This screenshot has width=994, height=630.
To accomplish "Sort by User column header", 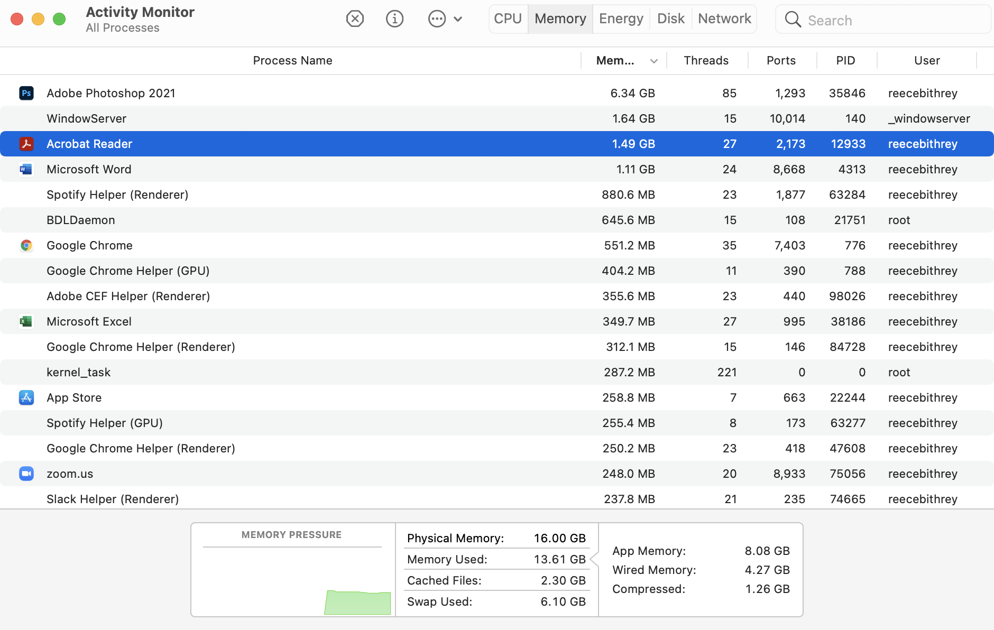I will pos(927,61).
